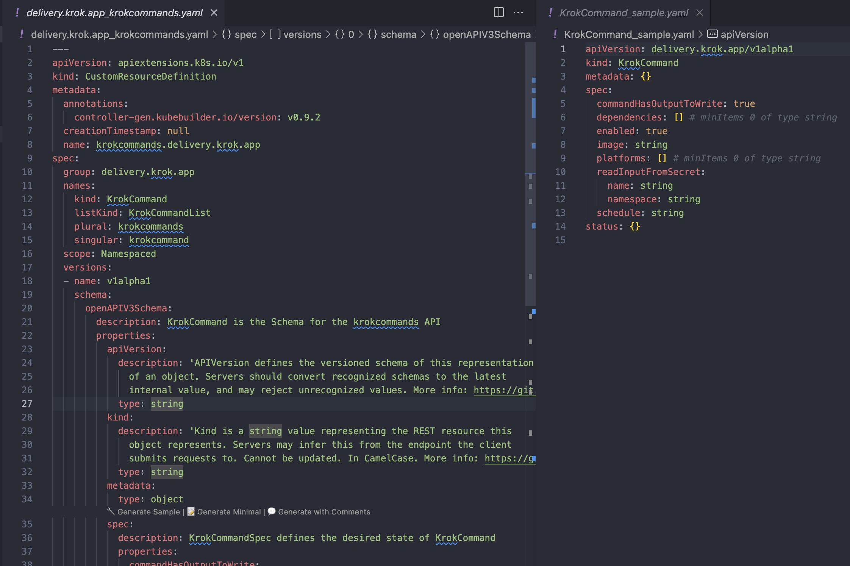Viewport: 850px width, 566px height.
Task: Click KrokCommand_sample.yaml in right breadcrumb
Action: click(x=629, y=34)
